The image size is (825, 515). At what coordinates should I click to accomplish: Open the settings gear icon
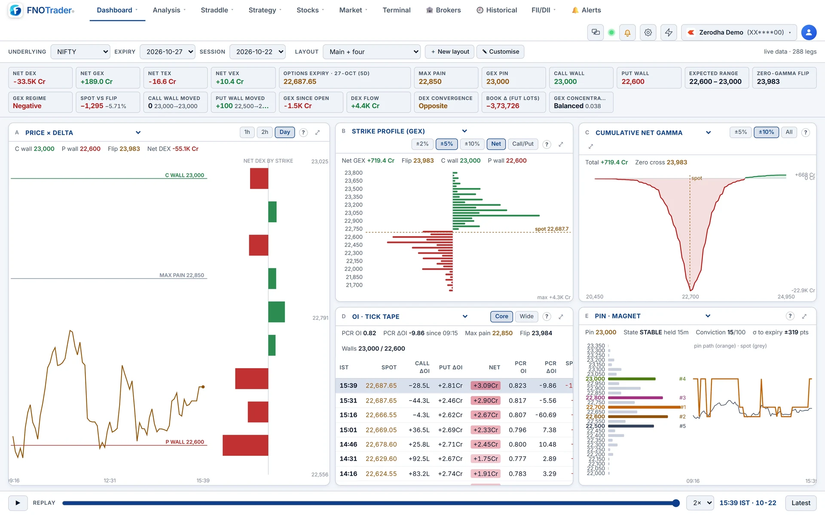pyautogui.click(x=648, y=32)
